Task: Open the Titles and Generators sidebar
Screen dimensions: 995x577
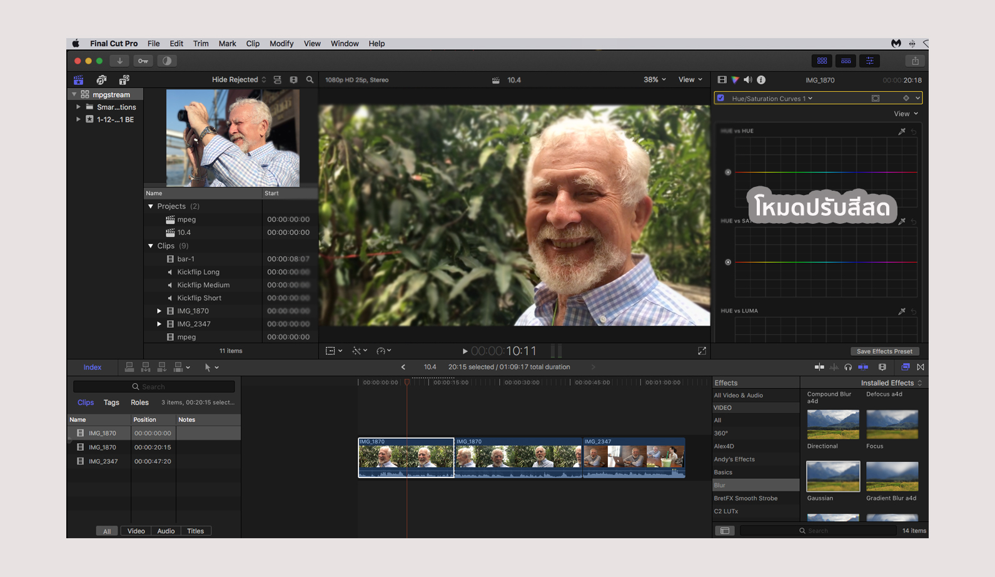Action: click(x=124, y=80)
